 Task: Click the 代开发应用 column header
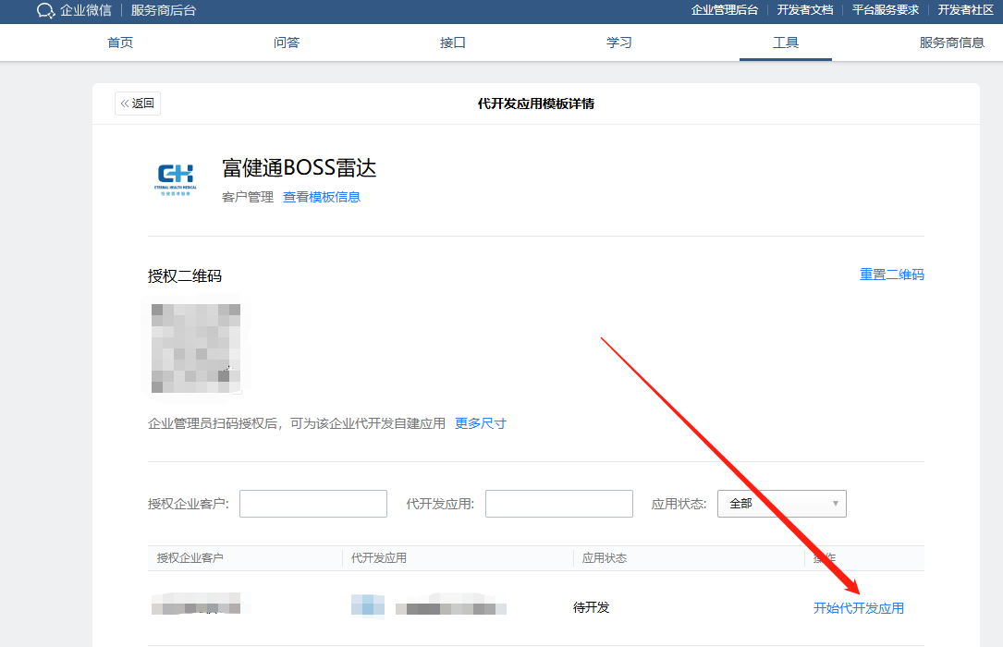click(x=379, y=558)
